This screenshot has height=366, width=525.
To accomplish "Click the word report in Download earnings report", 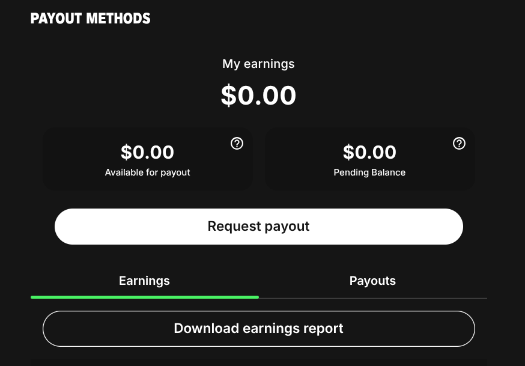I will 323,329.
